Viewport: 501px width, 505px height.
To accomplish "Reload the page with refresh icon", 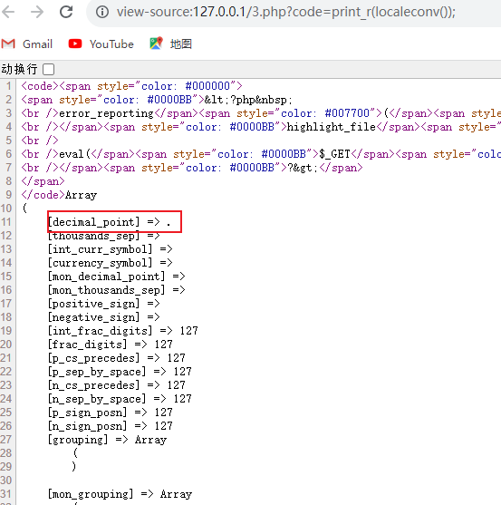I will point(66,12).
